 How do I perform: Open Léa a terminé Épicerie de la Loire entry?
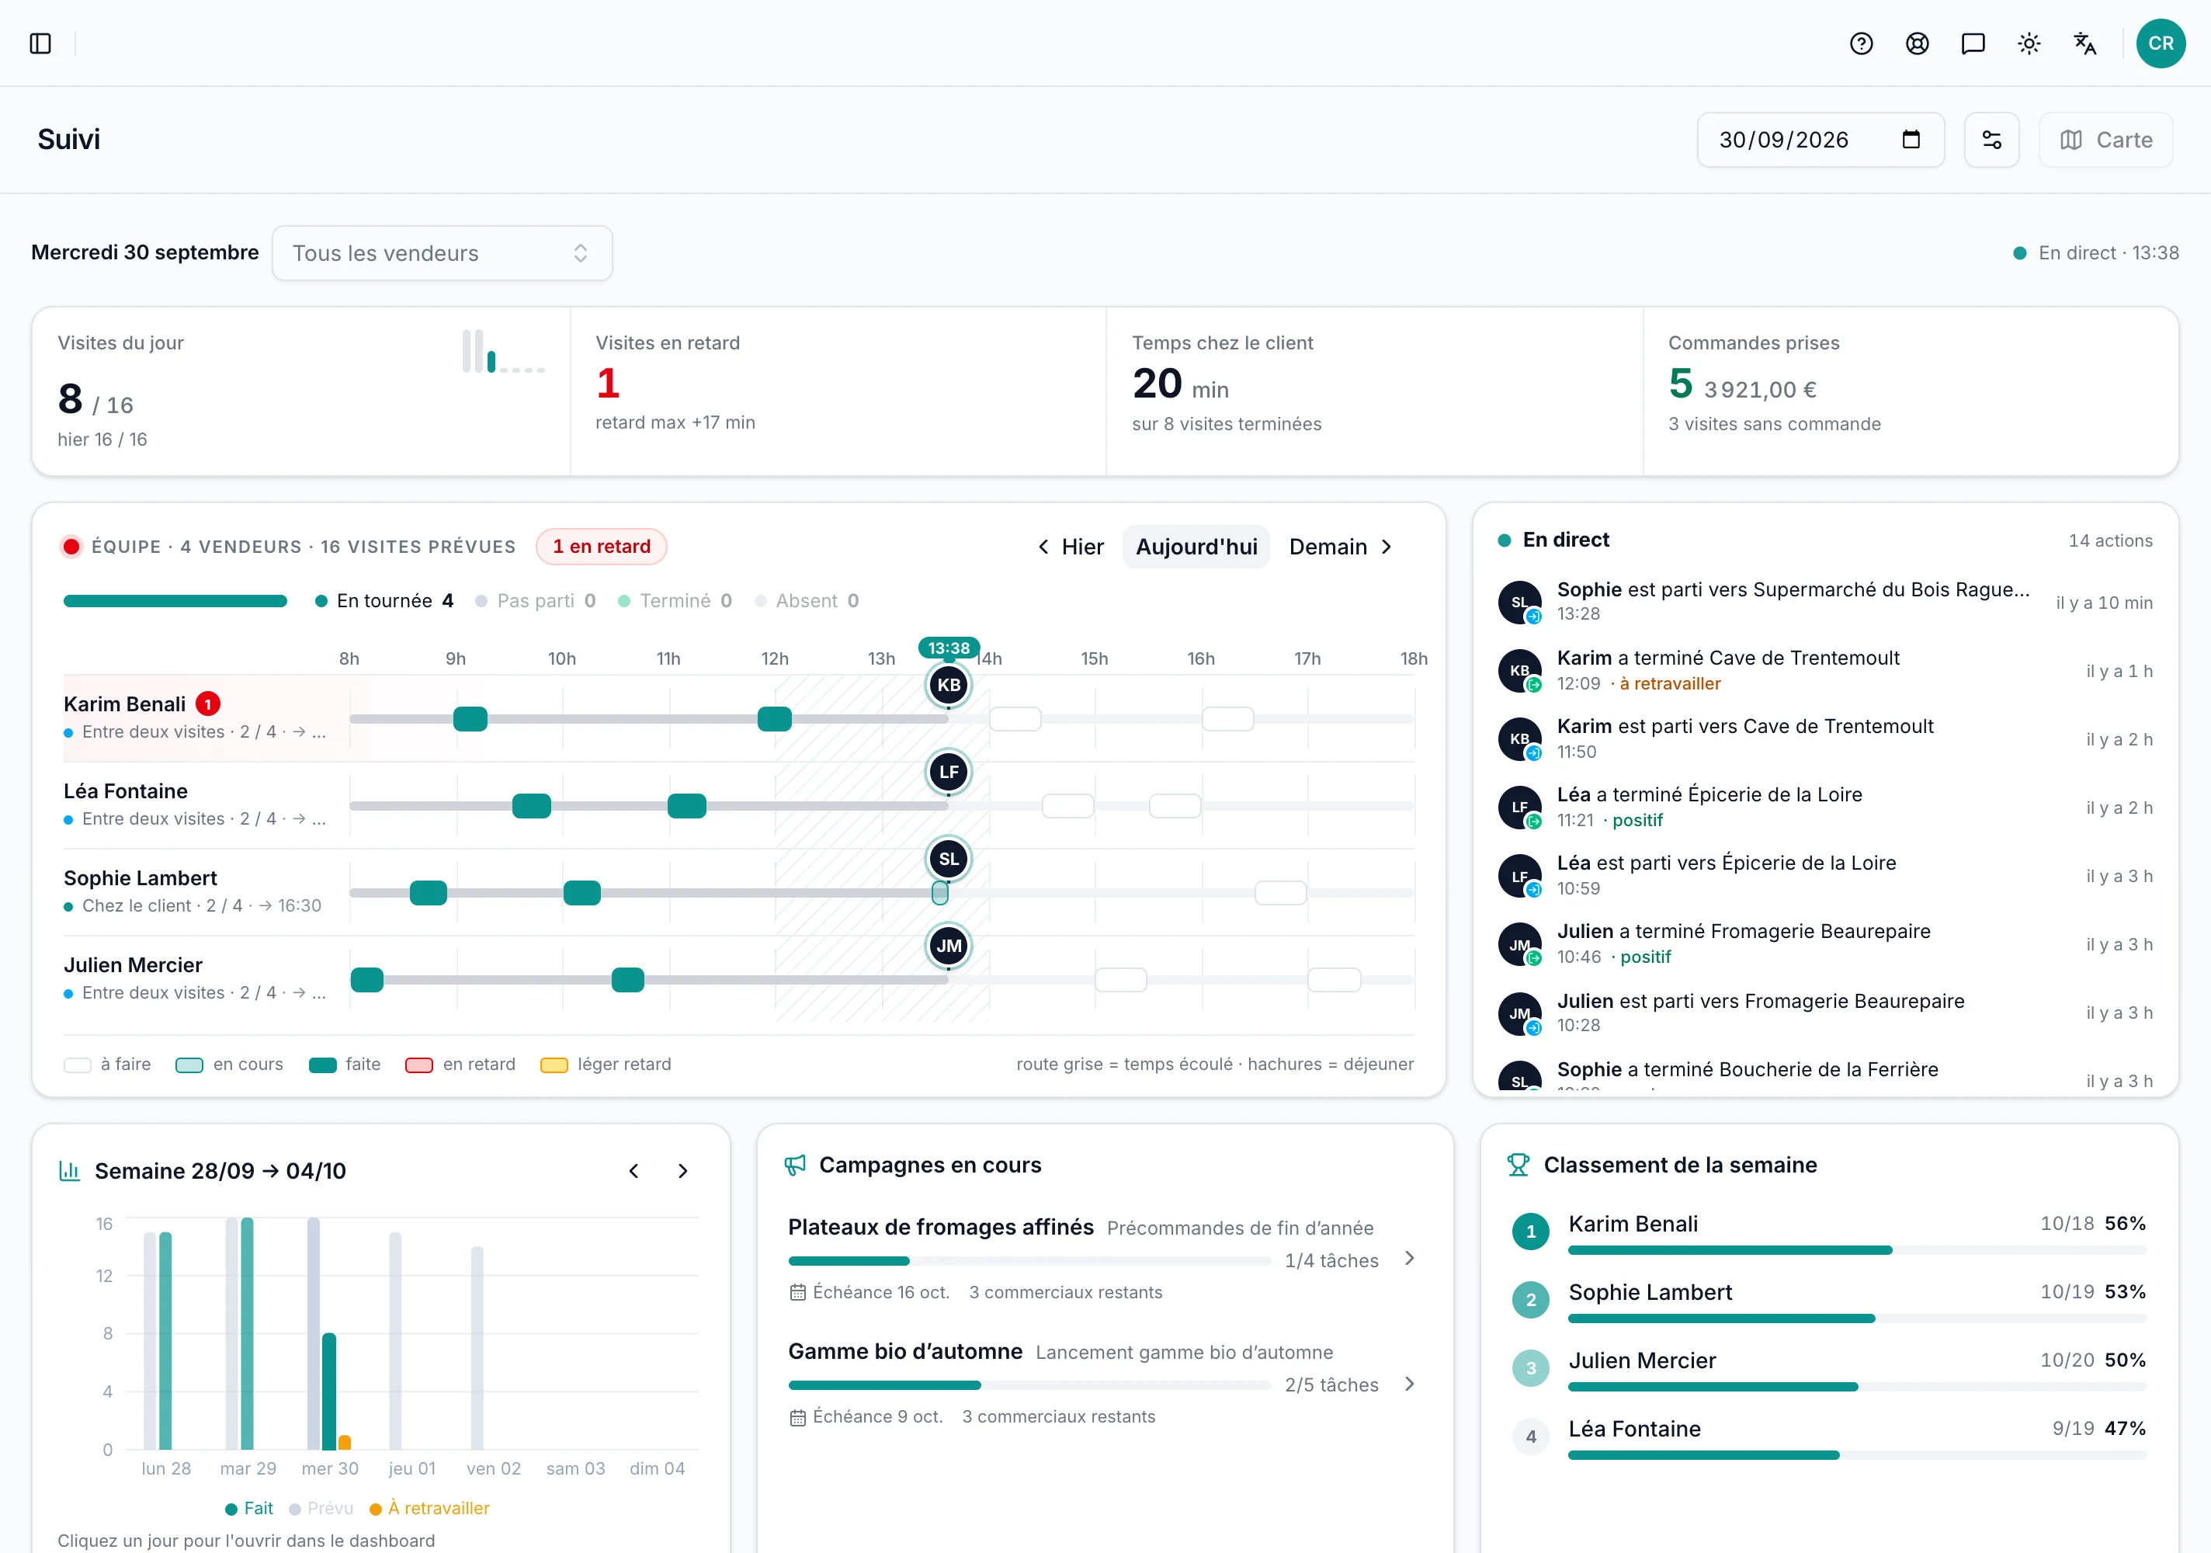pos(1826,808)
